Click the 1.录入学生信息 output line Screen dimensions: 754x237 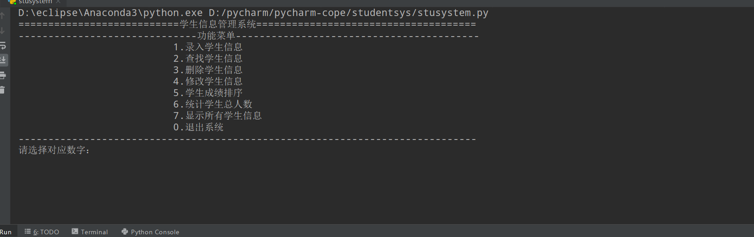208,47
